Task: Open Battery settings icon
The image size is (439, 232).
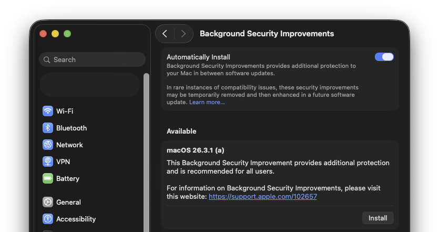Action: (x=48, y=178)
